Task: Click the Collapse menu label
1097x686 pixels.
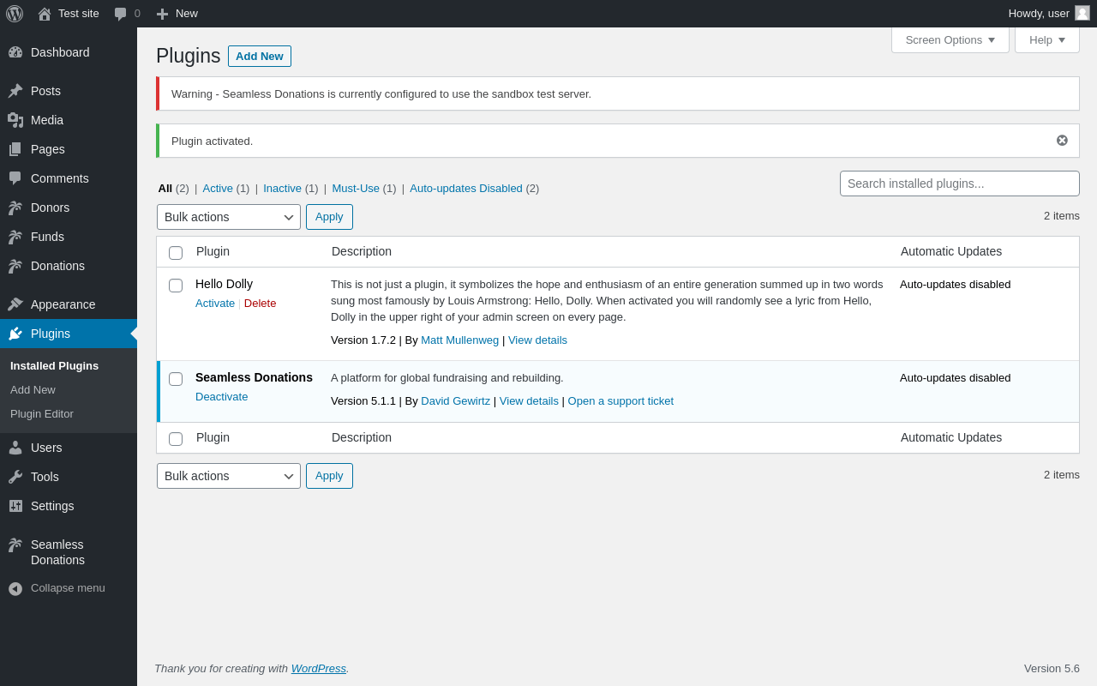Action: pos(68,588)
